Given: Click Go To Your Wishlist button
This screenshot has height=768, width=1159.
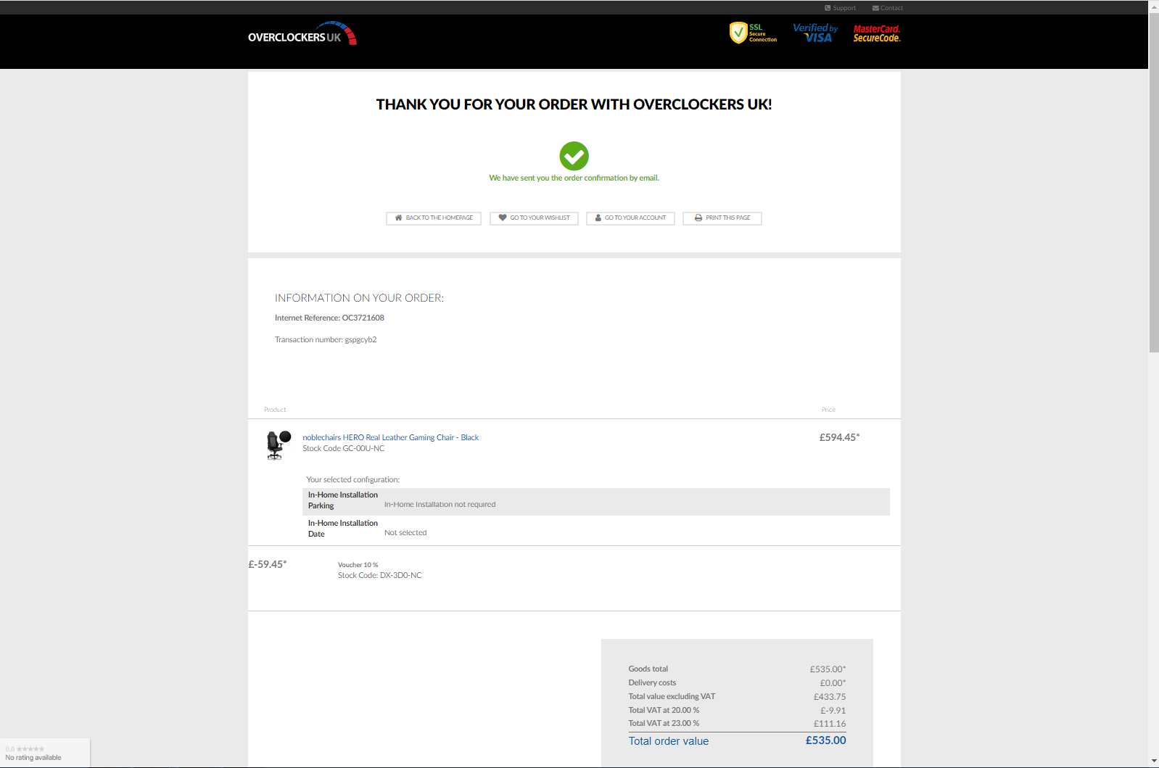Looking at the screenshot, I should click(x=534, y=218).
